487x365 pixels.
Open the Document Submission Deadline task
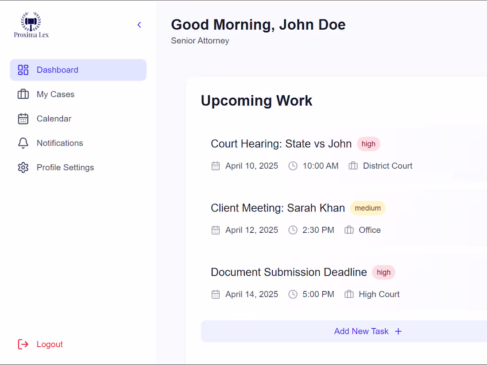point(289,272)
